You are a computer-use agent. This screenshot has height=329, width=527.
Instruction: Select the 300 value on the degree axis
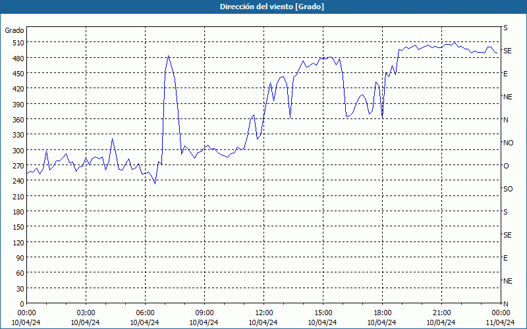19,151
